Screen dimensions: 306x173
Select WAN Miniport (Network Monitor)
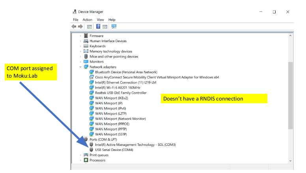[x=120, y=119]
